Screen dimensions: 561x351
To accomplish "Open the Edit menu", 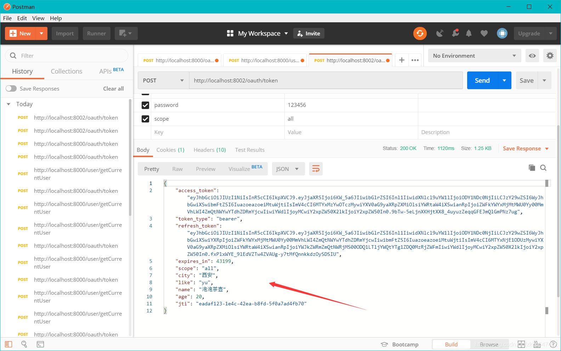I will 22,18.
